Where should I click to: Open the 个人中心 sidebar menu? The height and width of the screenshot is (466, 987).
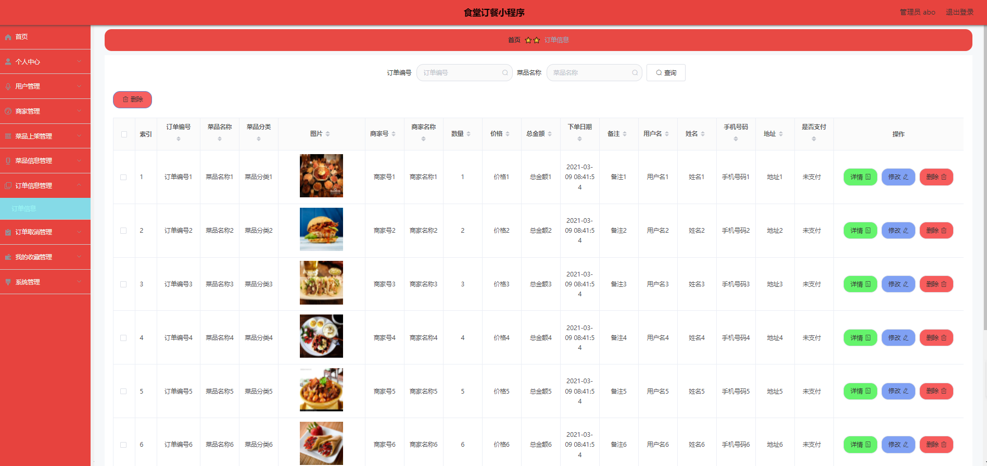(45, 61)
